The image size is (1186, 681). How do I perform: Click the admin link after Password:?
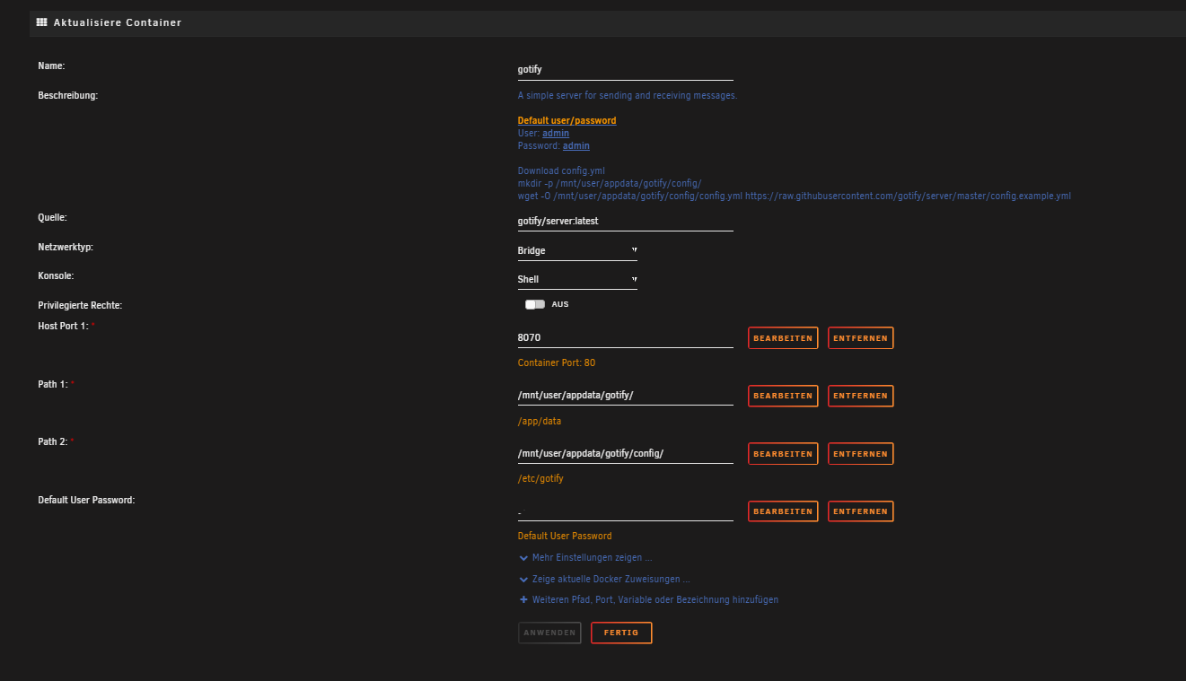[576, 145]
